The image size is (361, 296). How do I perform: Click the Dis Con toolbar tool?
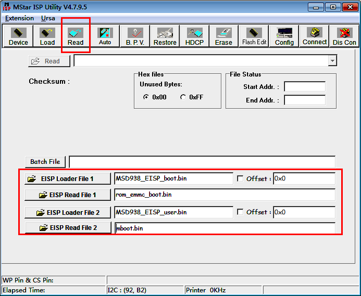tap(344, 36)
